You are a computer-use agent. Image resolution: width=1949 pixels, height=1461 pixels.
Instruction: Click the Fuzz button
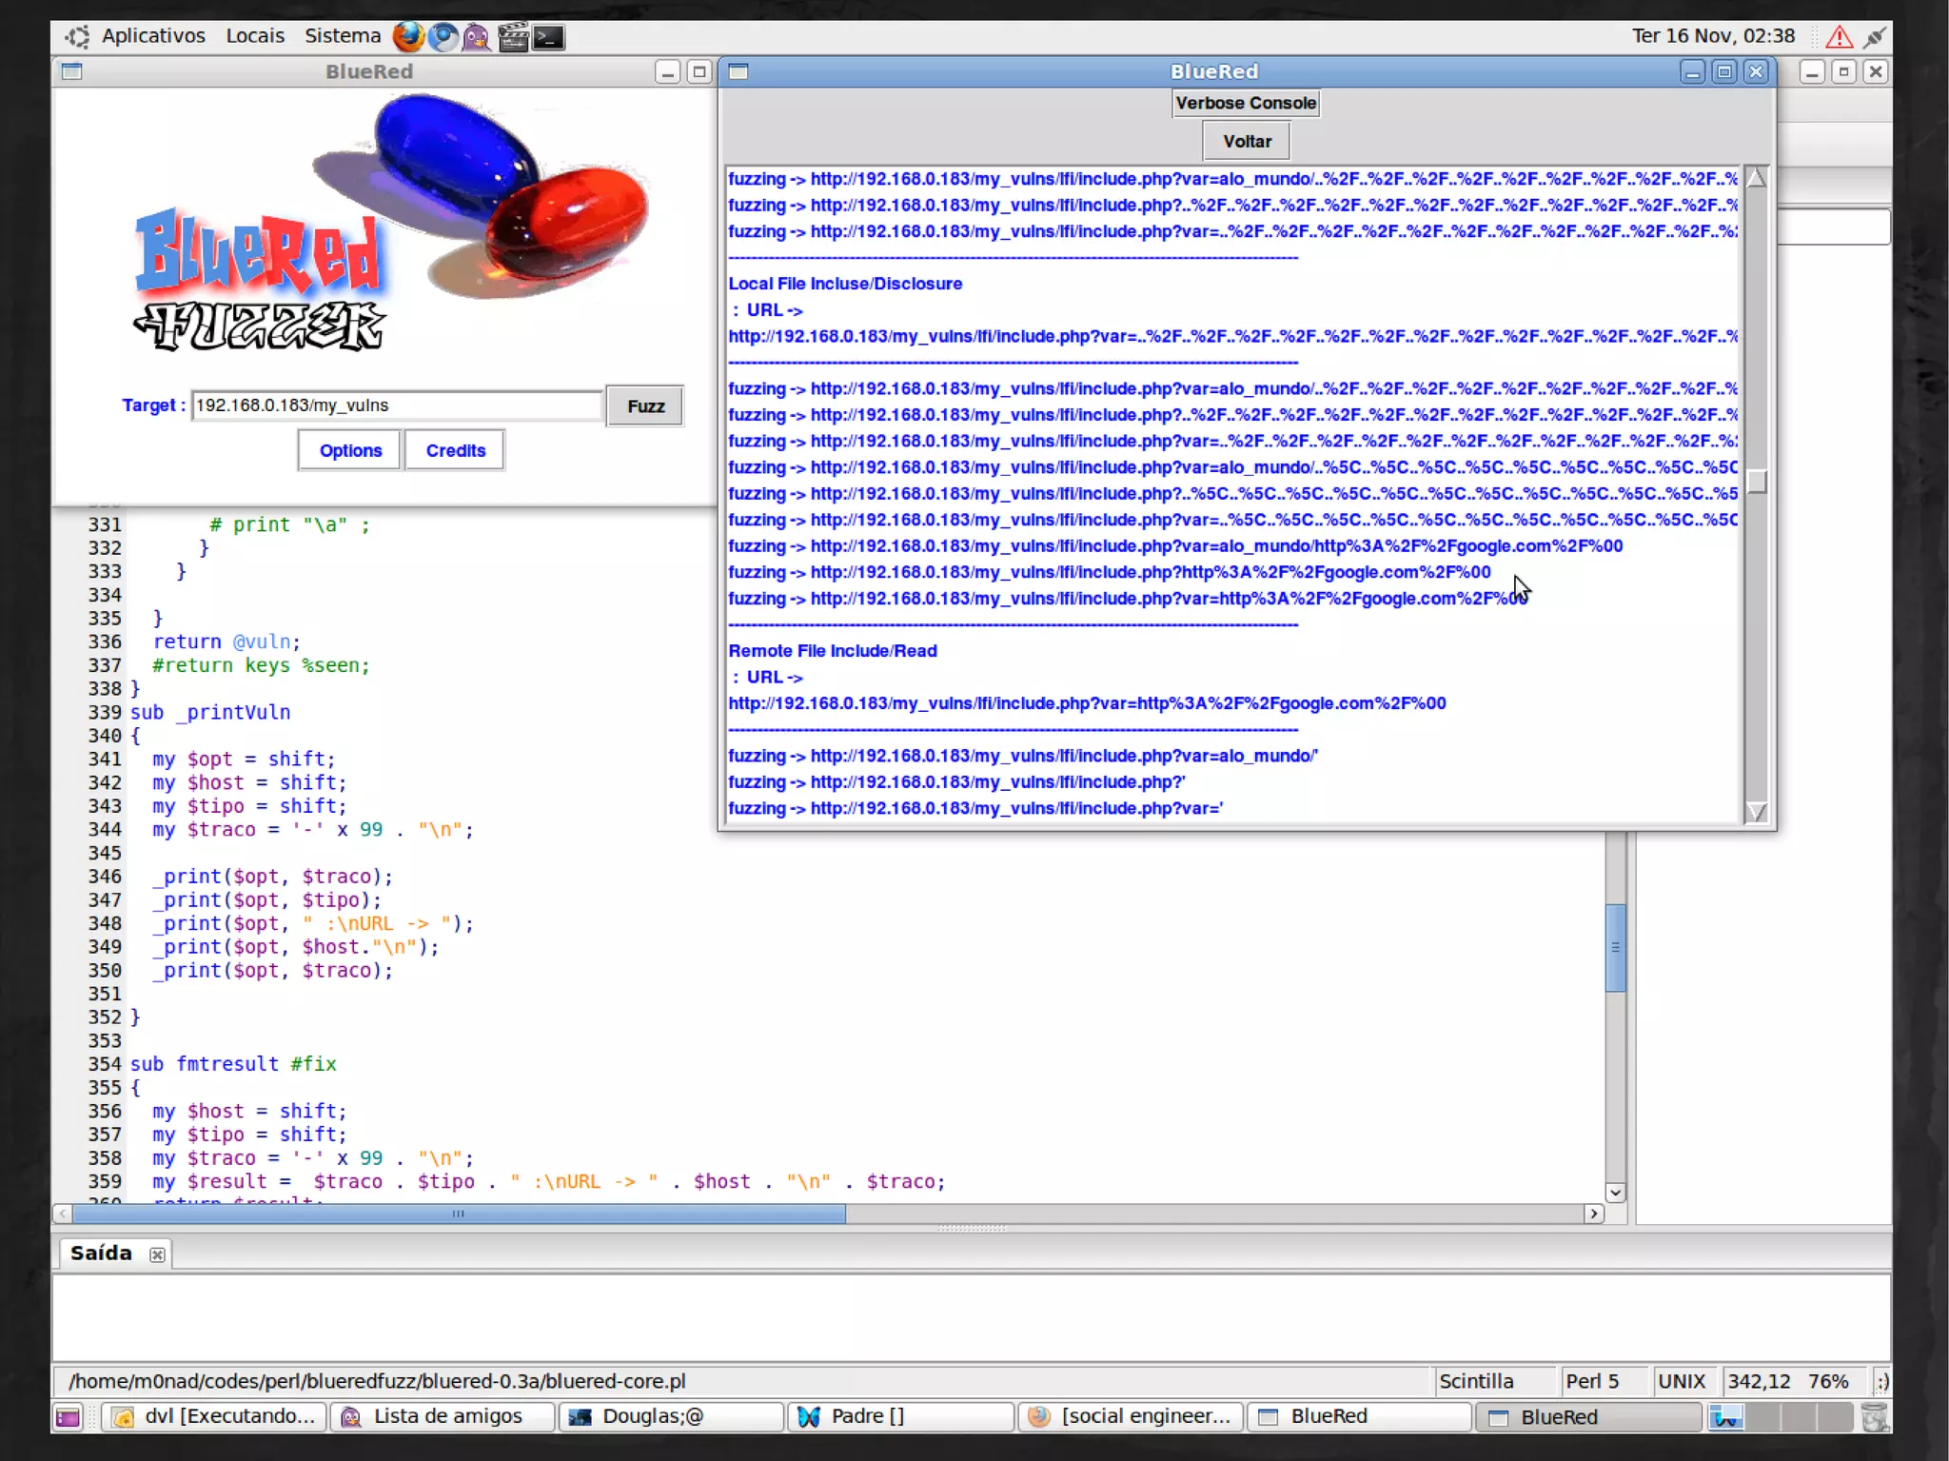tap(645, 406)
